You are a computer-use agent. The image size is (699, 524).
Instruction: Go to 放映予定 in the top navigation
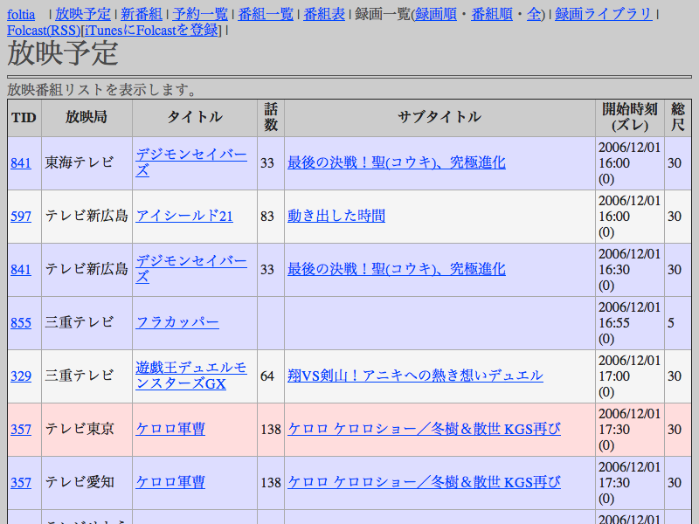[83, 14]
